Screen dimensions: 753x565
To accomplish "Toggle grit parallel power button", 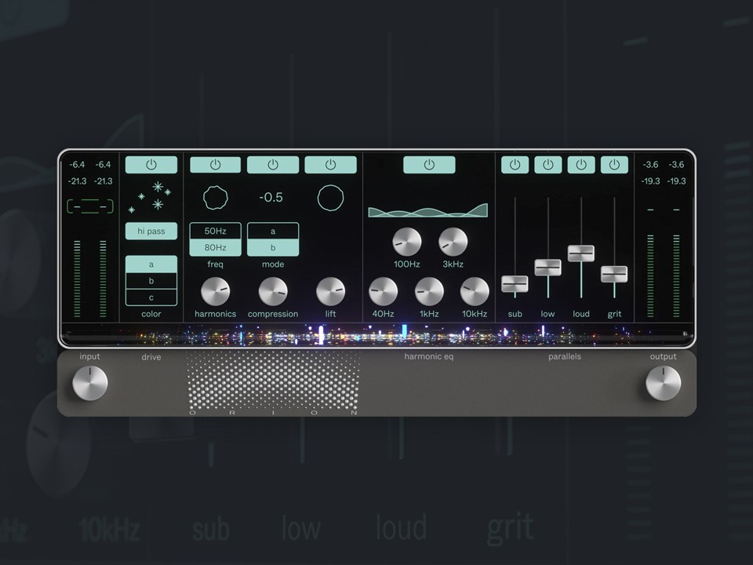I will [x=614, y=165].
